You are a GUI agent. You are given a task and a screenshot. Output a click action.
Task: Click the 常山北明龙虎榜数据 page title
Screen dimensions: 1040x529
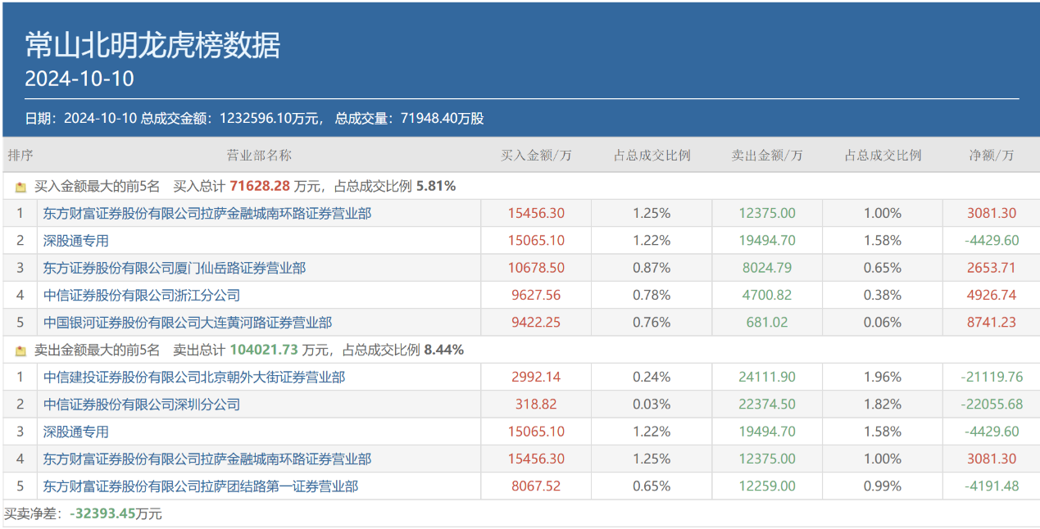(152, 46)
